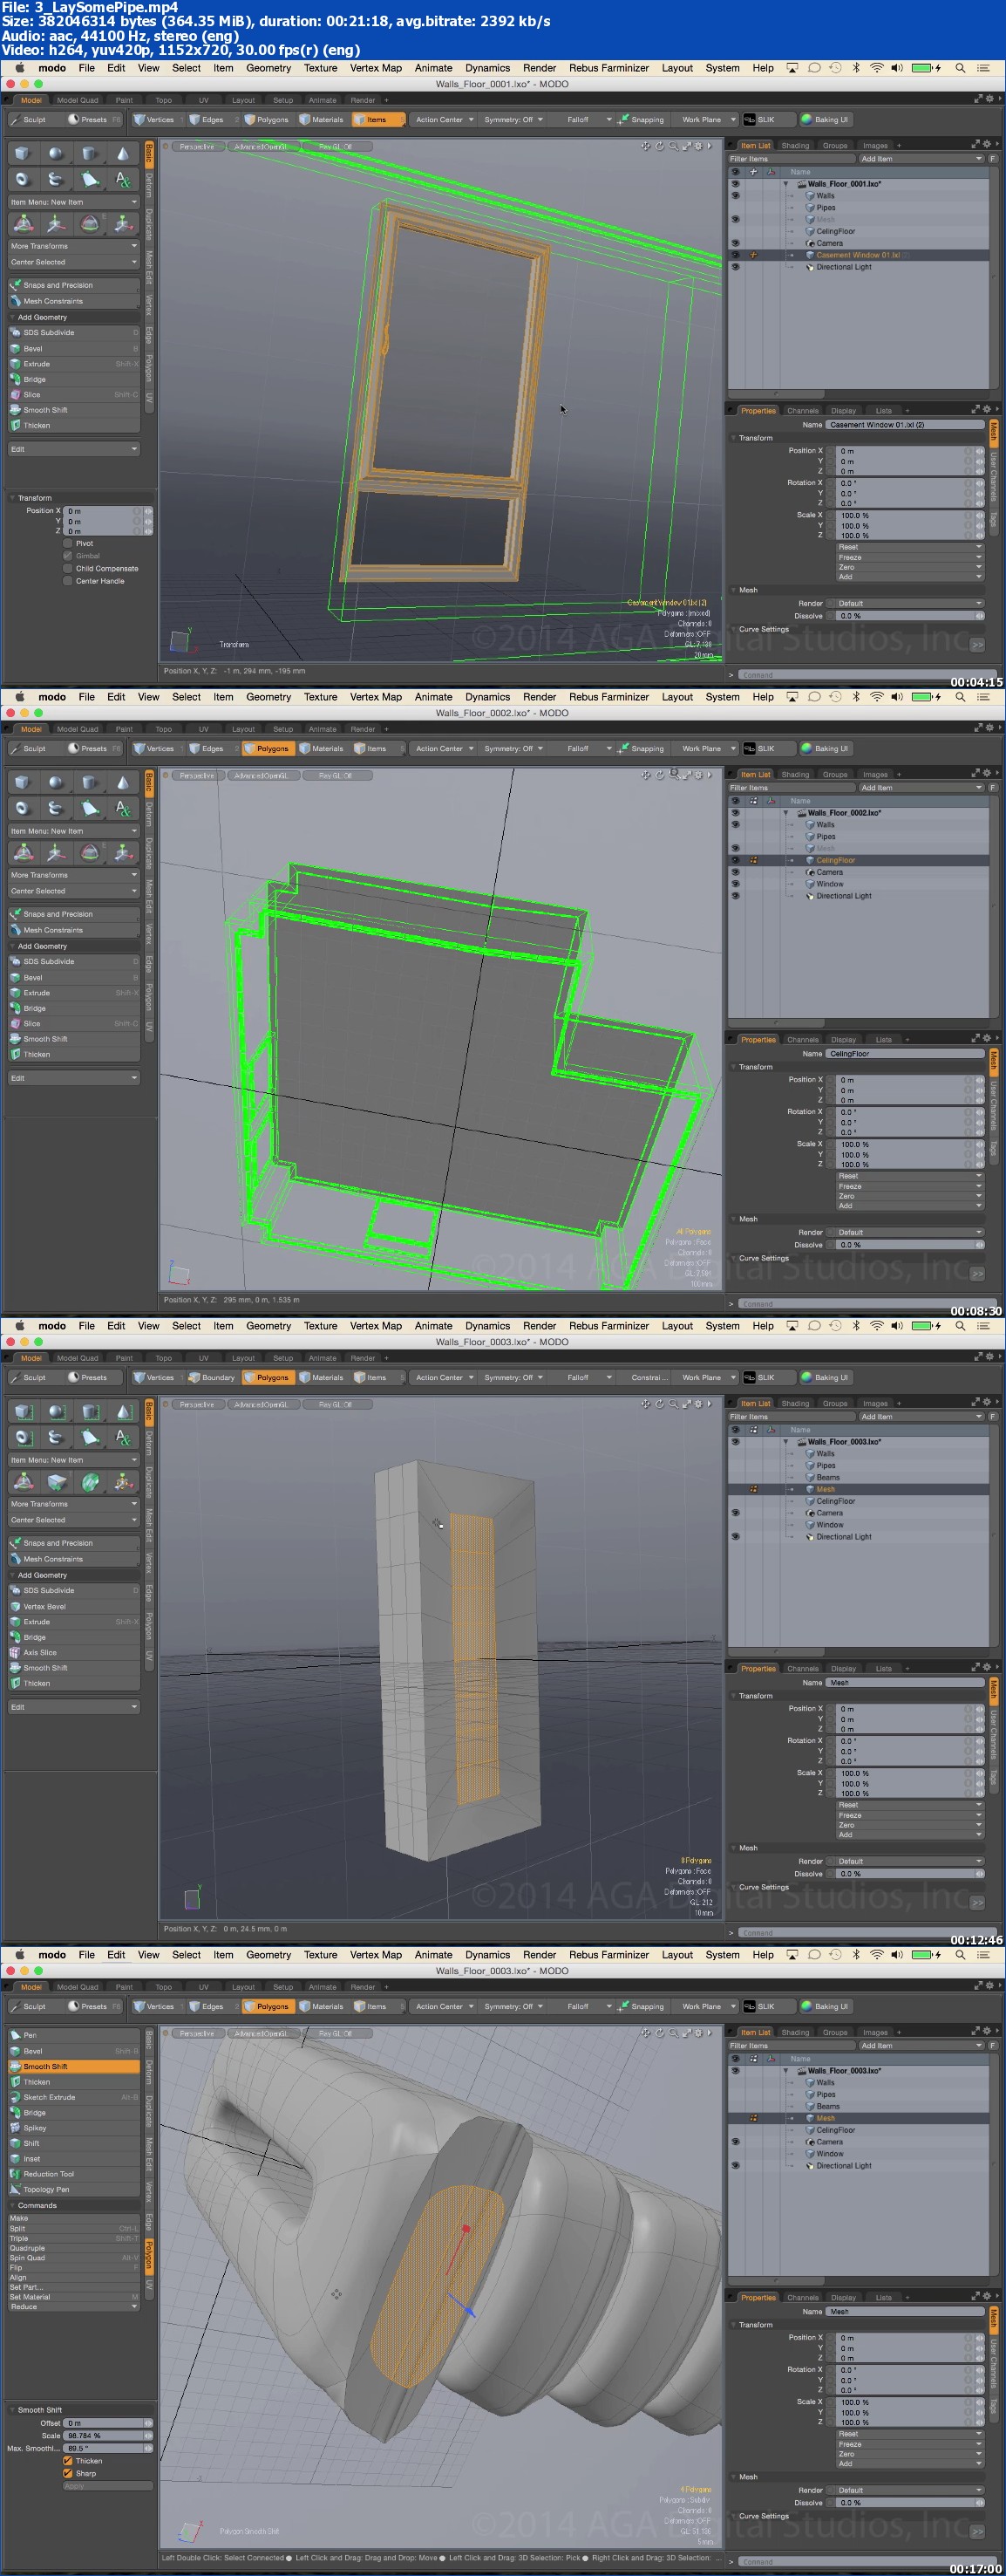Switch to the Channels tab in 00:12:46 frame
This screenshot has width=1006, height=2576.
pos(802,1668)
